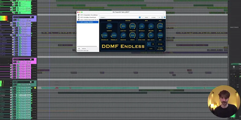The image size is (241, 120).
Task: Click envelope button on FX_STEM track
Action: coord(23,62)
